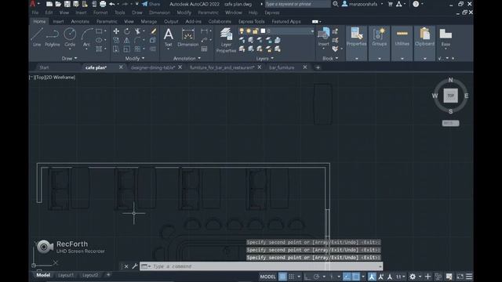Select the Move tool in Modify panel
502x282 pixels.
pos(116,31)
